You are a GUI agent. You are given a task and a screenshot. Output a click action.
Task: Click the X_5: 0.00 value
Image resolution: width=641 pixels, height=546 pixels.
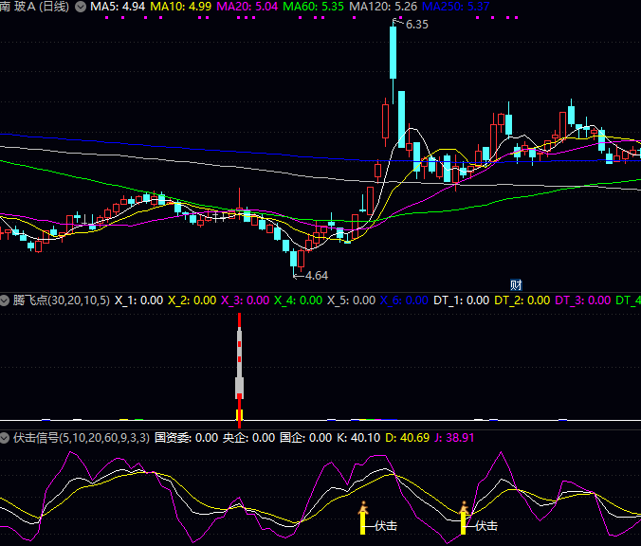pos(351,300)
